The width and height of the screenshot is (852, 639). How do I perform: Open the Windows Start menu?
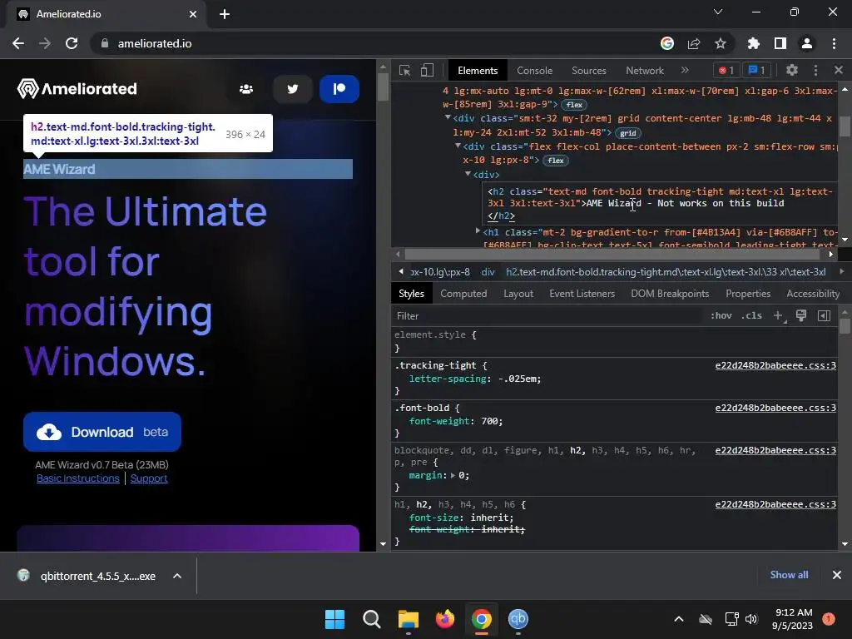click(334, 619)
